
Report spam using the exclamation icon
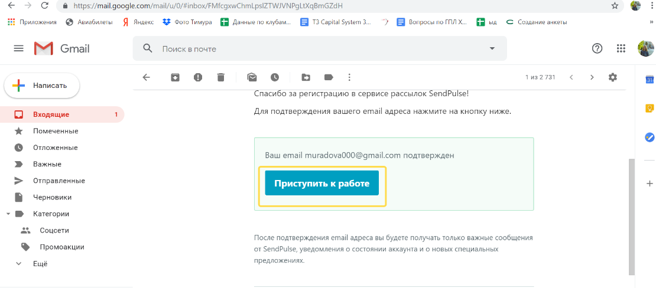(x=198, y=77)
